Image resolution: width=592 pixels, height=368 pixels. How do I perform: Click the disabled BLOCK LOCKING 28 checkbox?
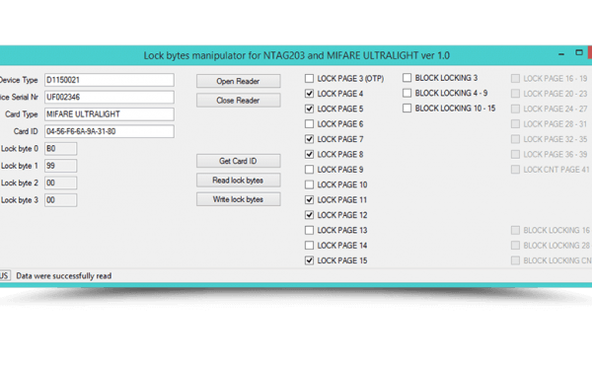click(515, 246)
